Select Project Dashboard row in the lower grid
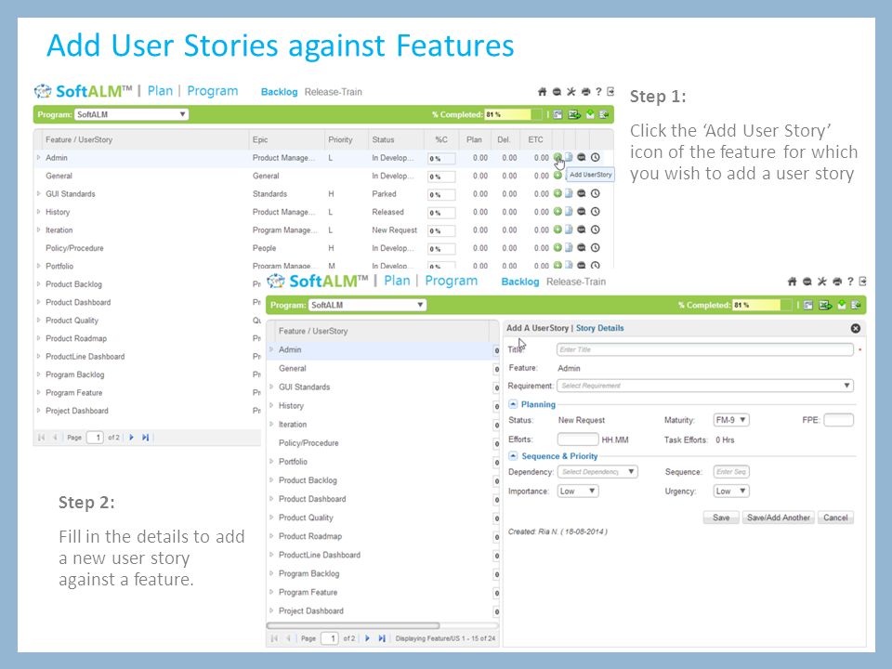The image size is (892, 669). pos(382,611)
